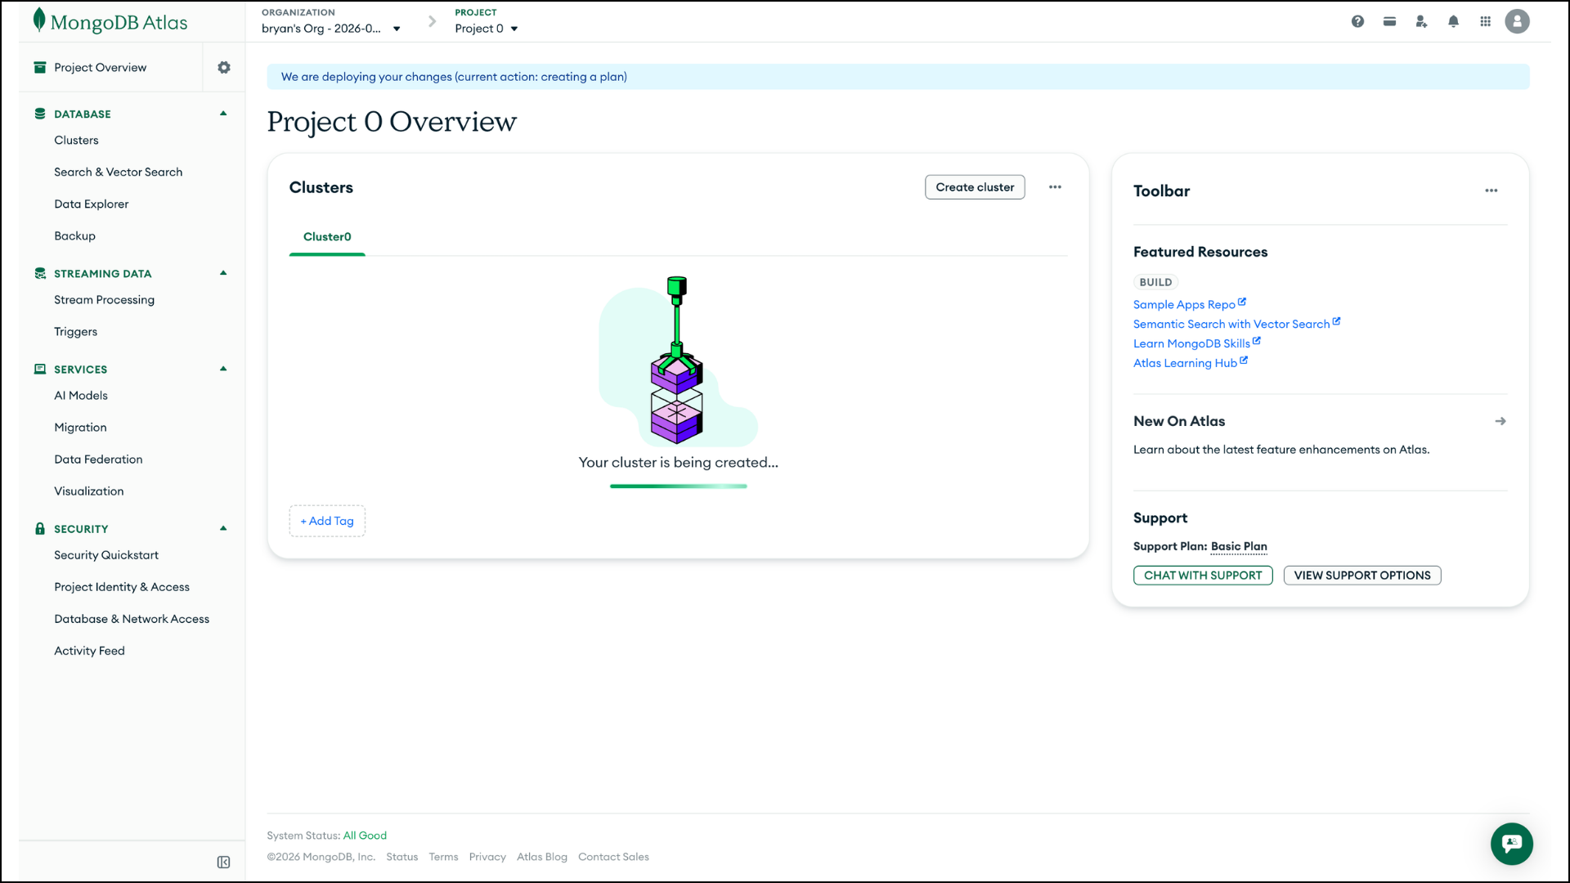Open Semantic Search with Vector Search link
This screenshot has height=883, width=1570.
click(x=1231, y=324)
